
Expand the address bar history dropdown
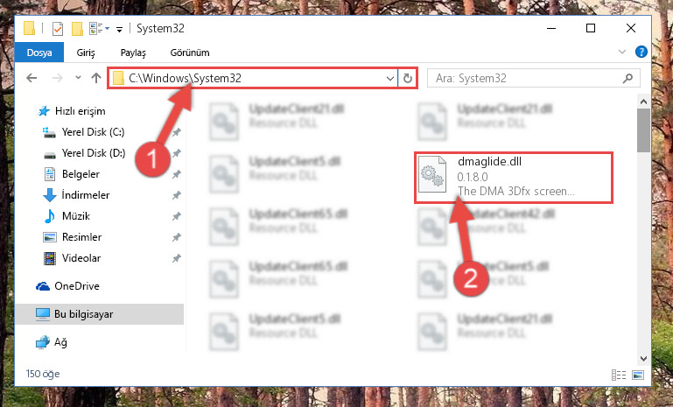click(389, 78)
